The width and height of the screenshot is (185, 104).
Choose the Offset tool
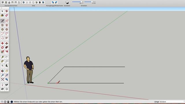[x=7, y=52]
